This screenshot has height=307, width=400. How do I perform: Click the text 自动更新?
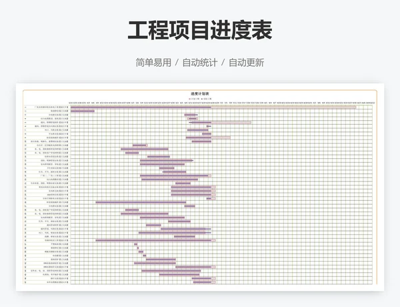tap(246, 63)
